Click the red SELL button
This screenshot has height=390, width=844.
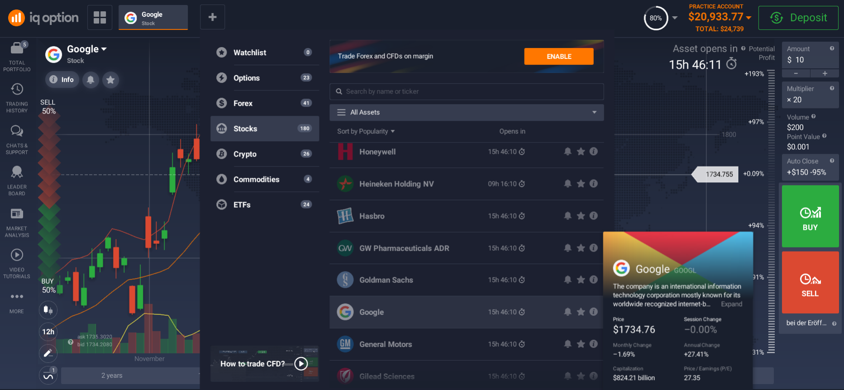810,282
